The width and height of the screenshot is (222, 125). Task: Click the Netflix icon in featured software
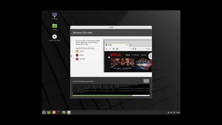click(77, 55)
